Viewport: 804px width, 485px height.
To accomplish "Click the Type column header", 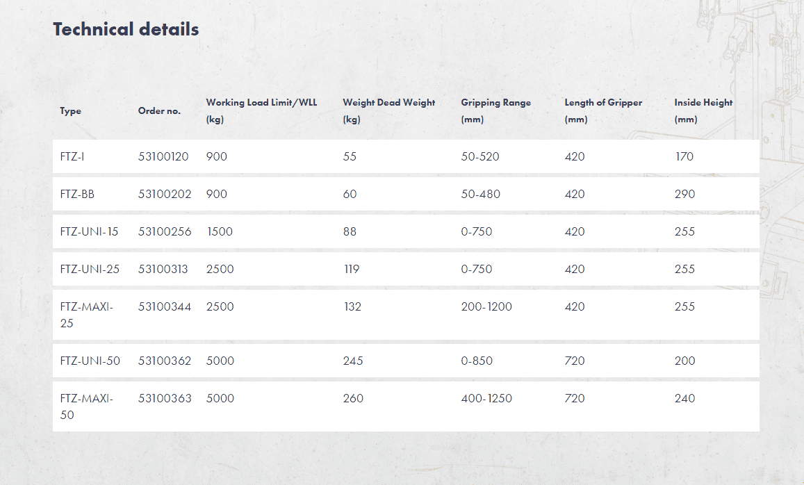I will (70, 111).
